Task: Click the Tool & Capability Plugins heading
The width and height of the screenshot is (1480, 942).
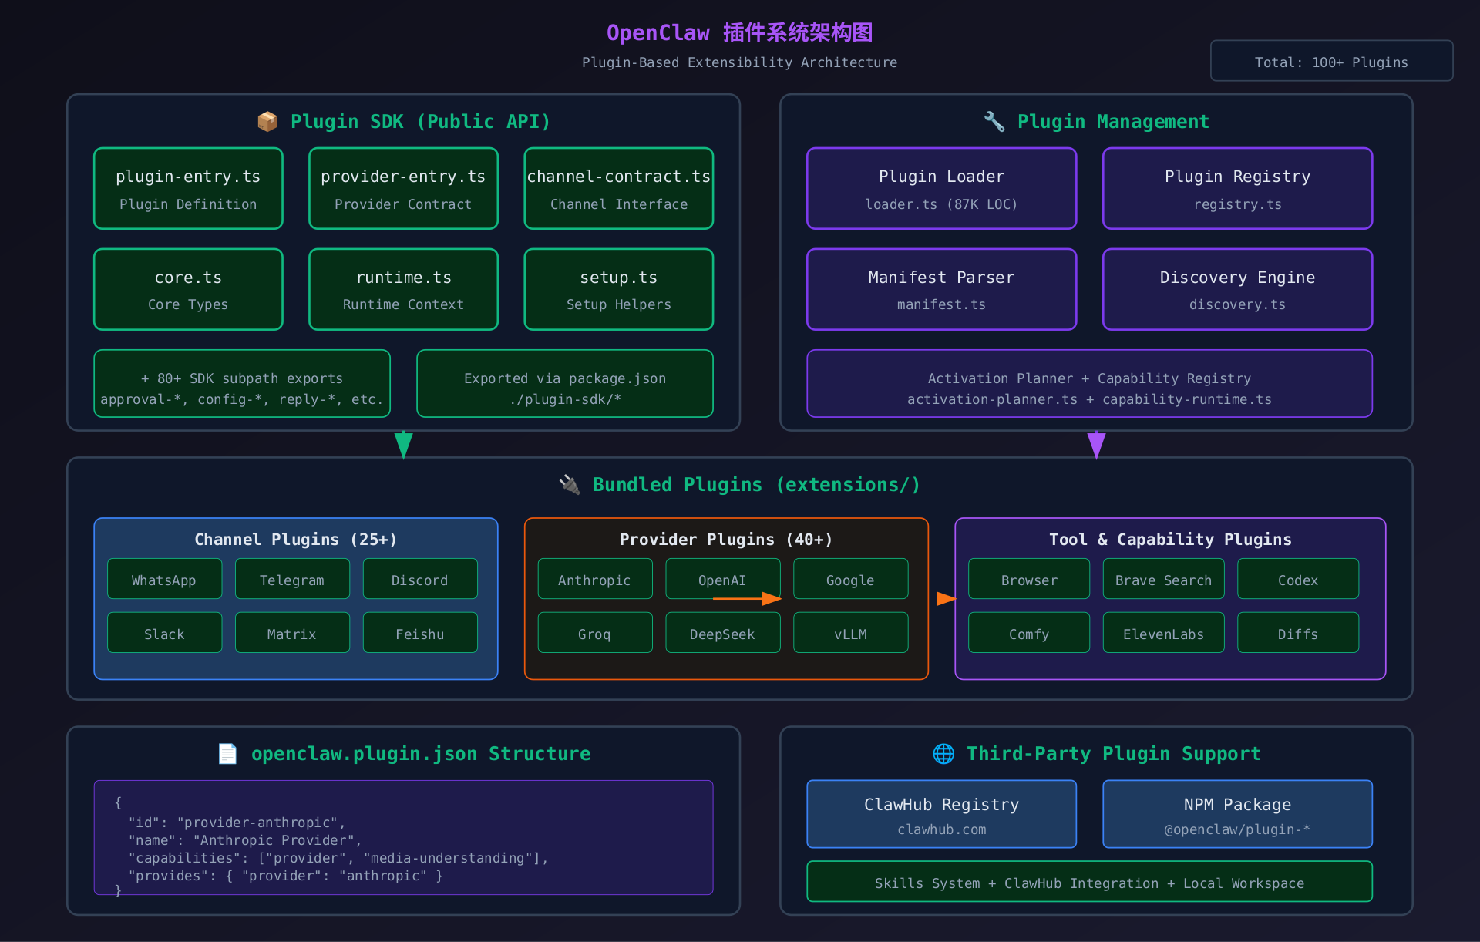Action: (1169, 540)
